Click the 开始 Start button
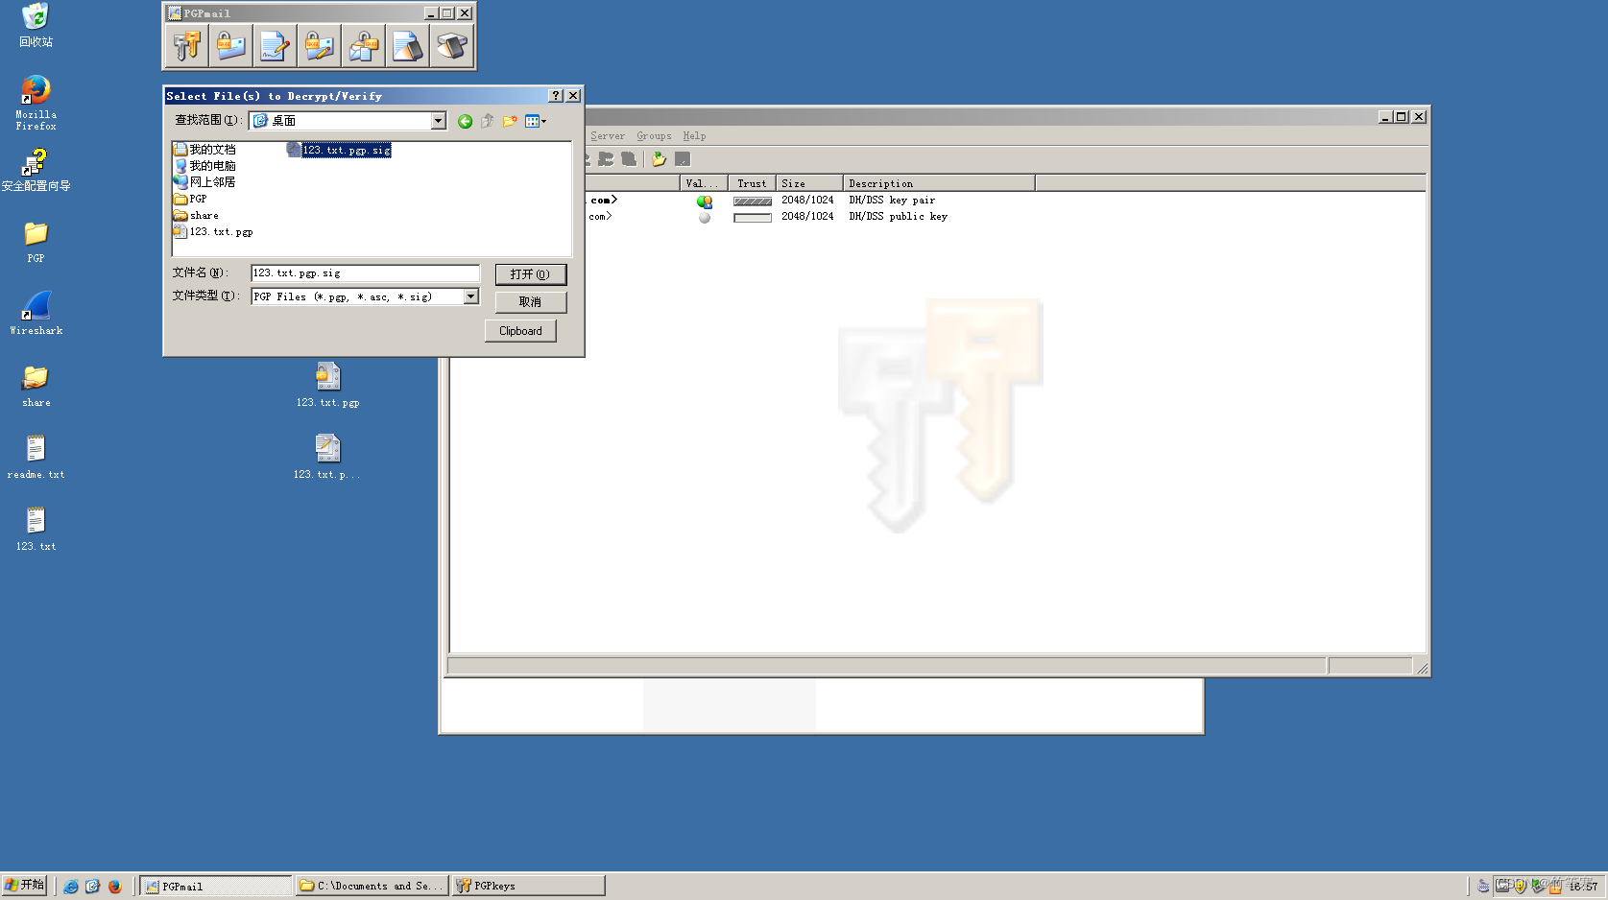The height and width of the screenshot is (900, 1608). (x=25, y=886)
